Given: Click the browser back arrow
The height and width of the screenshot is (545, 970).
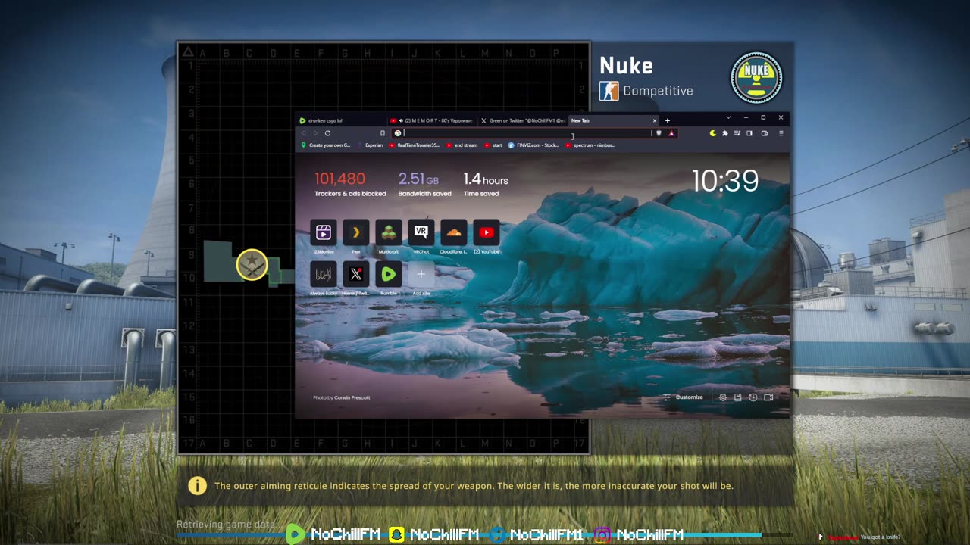Looking at the screenshot, I should pos(304,133).
